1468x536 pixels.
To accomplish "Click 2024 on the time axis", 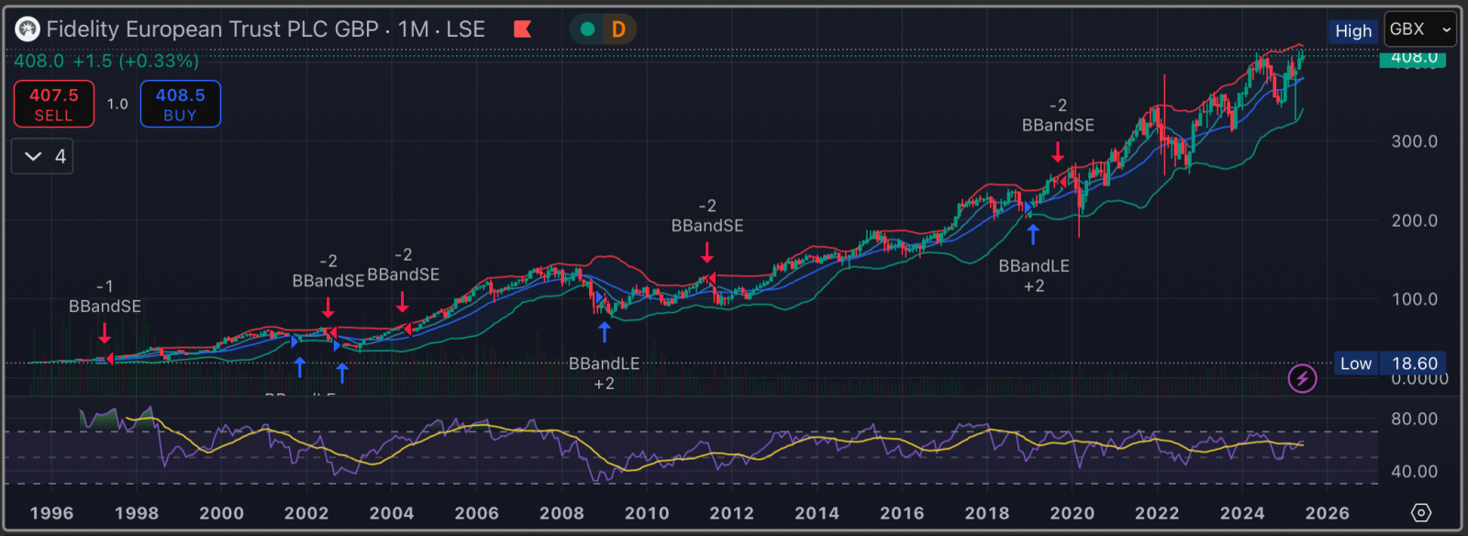I will point(1242,513).
